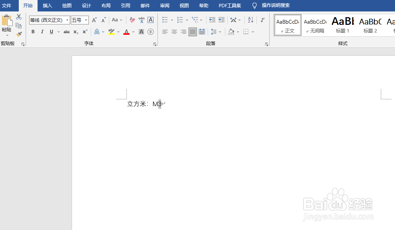This screenshot has height=230, width=395.
Task: Toggle bold formatting on M3
Action: [x=33, y=32]
